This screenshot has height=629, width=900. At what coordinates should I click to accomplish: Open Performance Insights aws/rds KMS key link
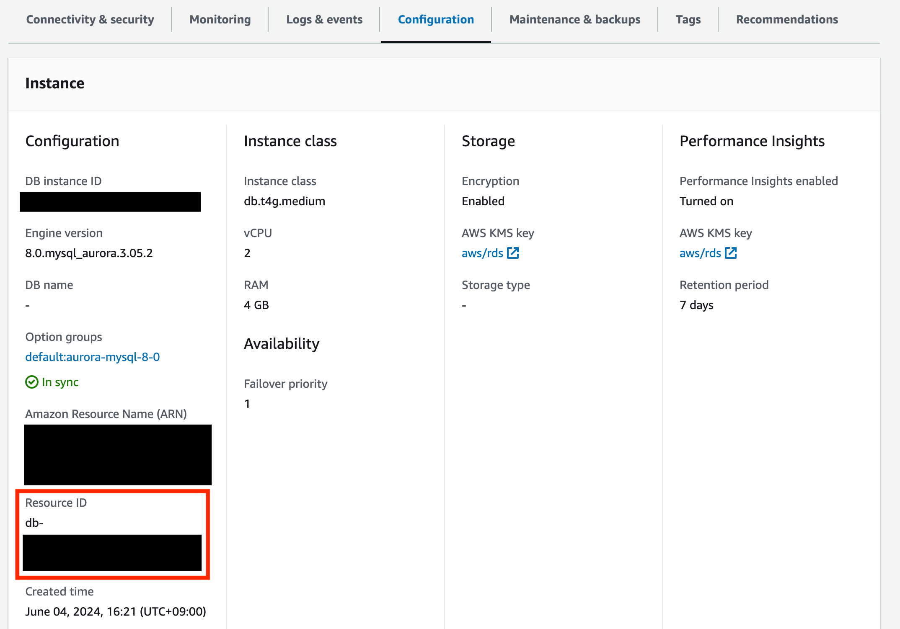coord(700,253)
